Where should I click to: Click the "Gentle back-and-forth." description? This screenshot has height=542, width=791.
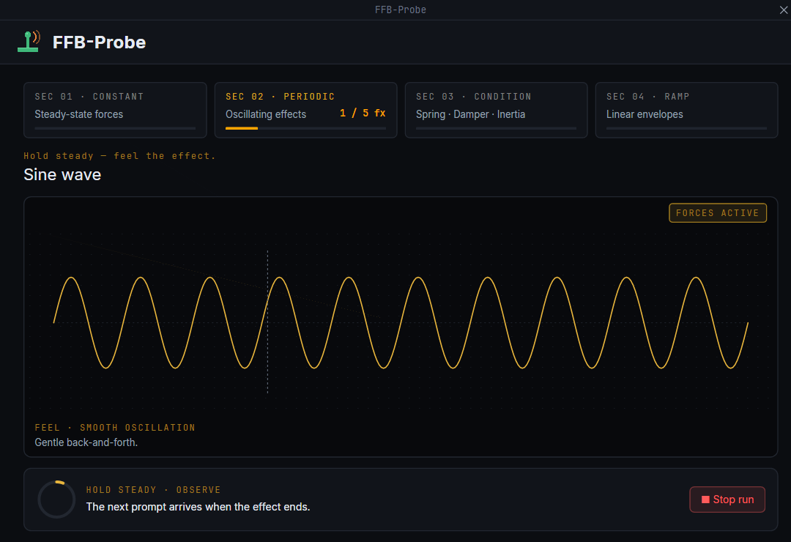[x=86, y=442]
